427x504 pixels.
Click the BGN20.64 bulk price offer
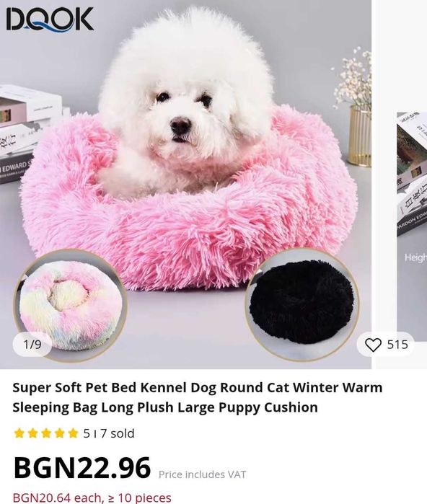pyautogui.click(x=92, y=498)
